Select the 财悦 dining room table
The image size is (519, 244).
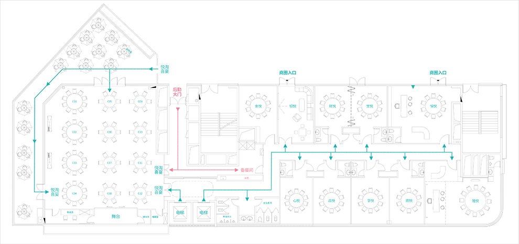332,106
